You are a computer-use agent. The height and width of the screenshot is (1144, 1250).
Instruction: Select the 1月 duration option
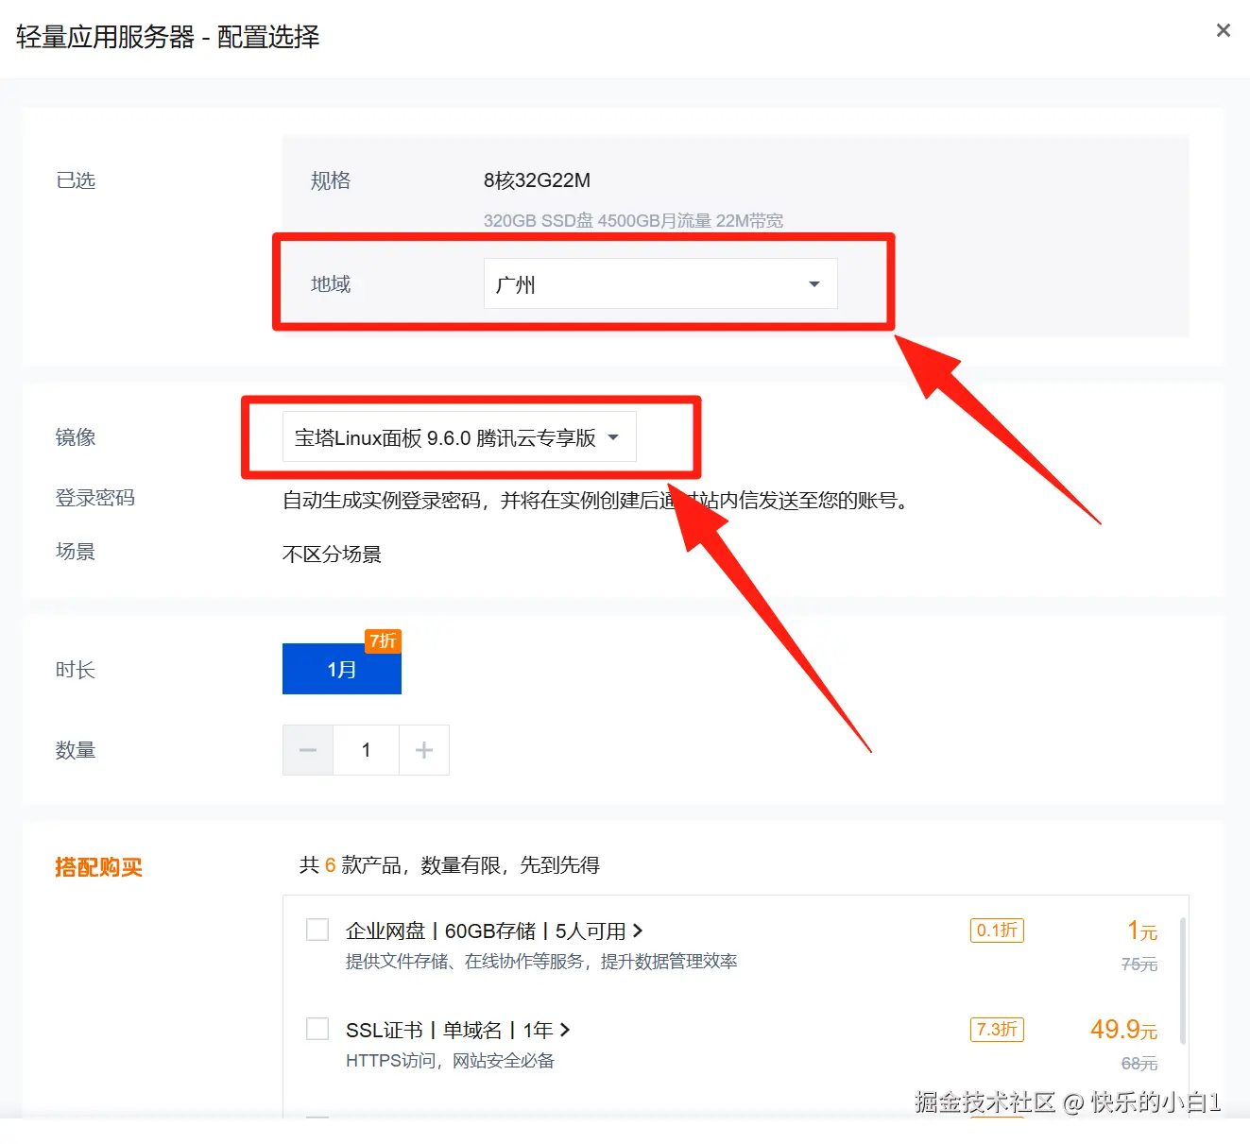click(x=341, y=669)
